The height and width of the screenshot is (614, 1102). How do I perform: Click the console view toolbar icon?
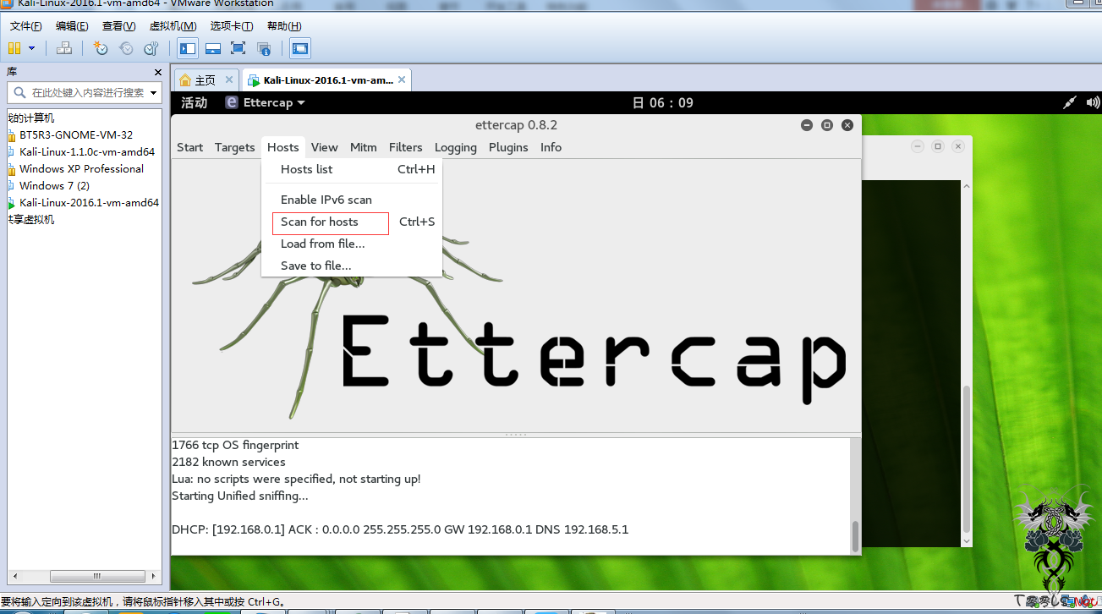tap(300, 48)
